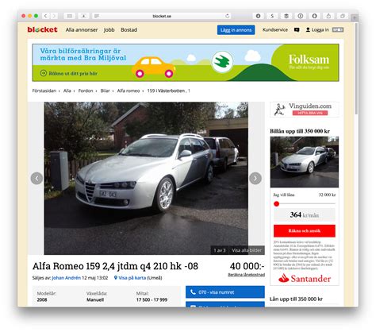Click Visa på karta link
Image resolution: width=376 pixels, height=332 pixels.
(130, 278)
